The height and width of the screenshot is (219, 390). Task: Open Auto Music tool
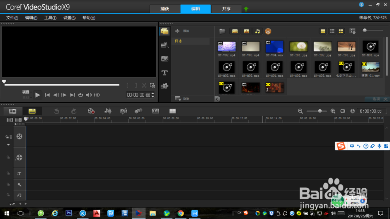[x=124, y=111]
